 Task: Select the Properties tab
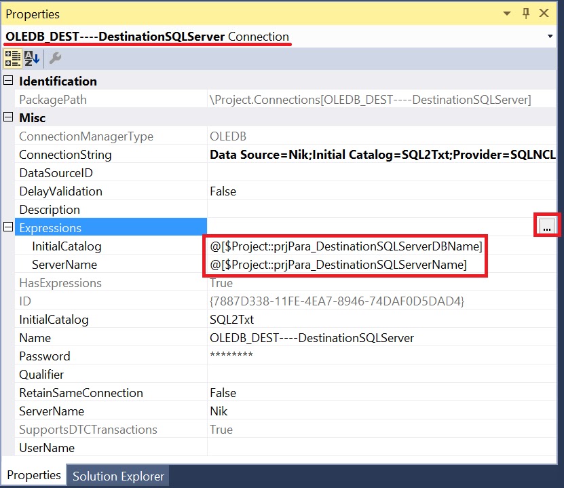tap(33, 475)
